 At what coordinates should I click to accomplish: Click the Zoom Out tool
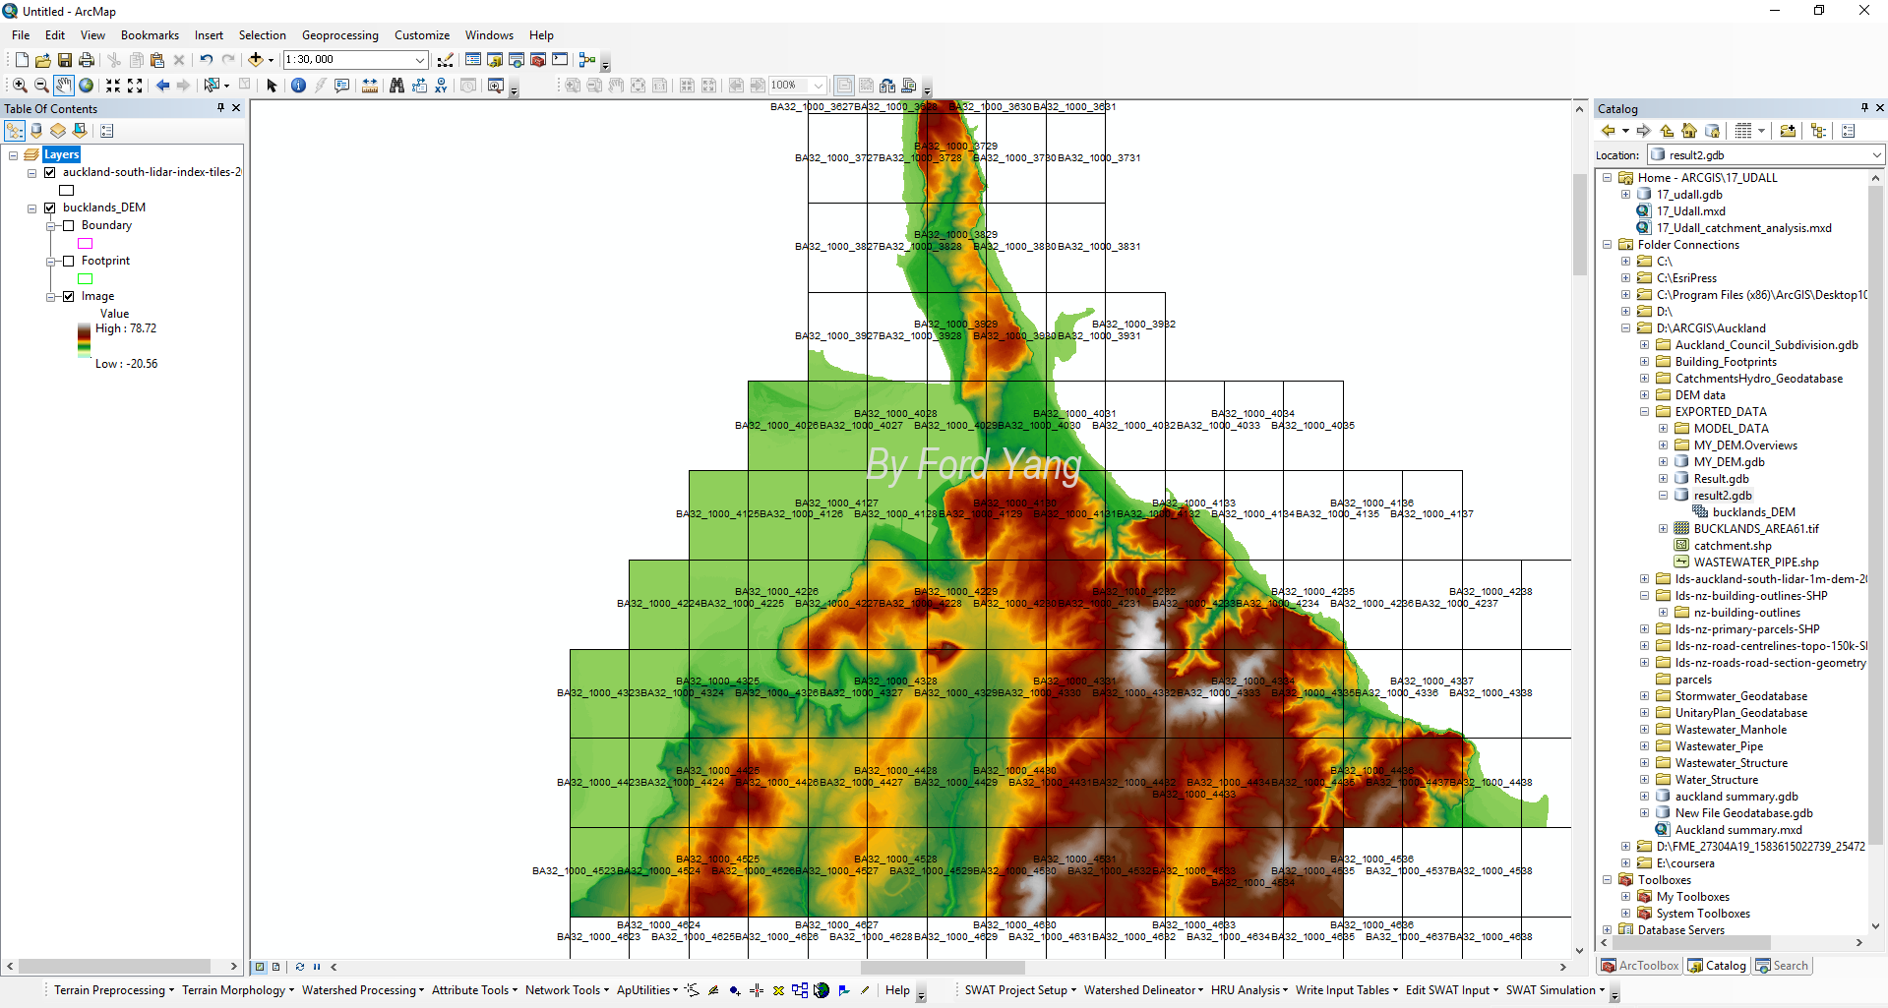[41, 86]
